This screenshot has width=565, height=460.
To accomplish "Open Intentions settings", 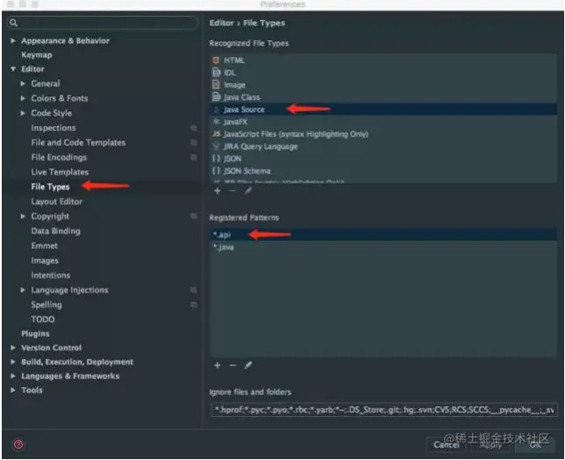I will (x=51, y=275).
